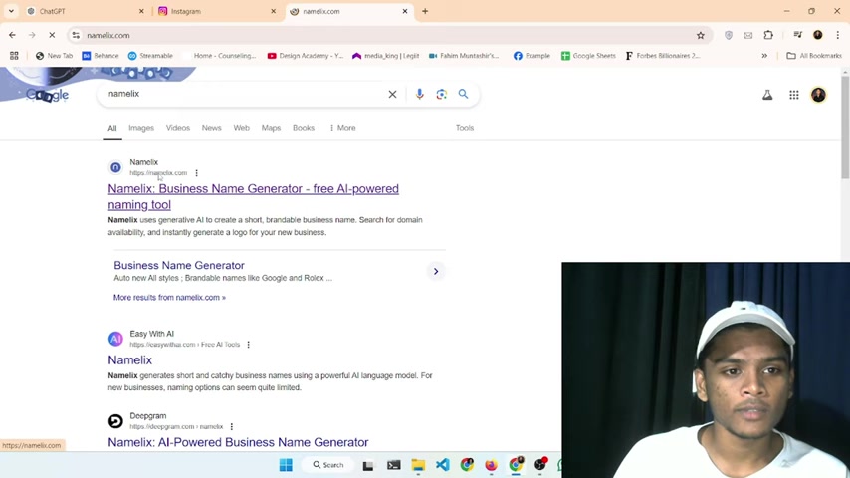Image resolution: width=850 pixels, height=478 pixels.
Task: Click the magnifier search button
Action: click(x=463, y=94)
